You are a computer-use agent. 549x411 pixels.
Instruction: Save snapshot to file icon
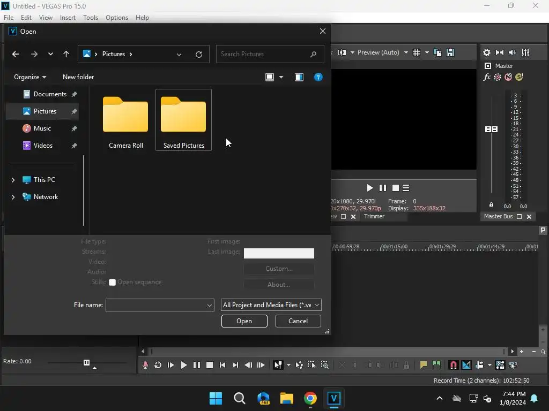click(x=450, y=52)
